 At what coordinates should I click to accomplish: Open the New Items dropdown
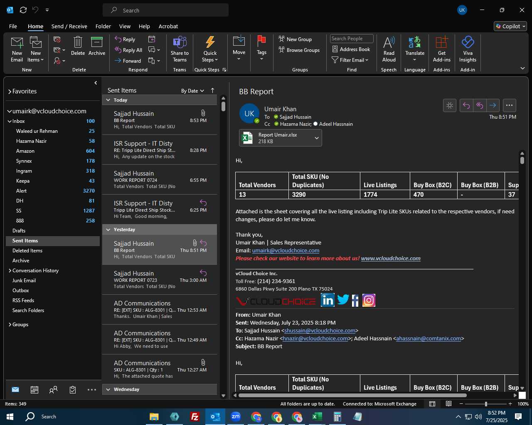coord(36,49)
